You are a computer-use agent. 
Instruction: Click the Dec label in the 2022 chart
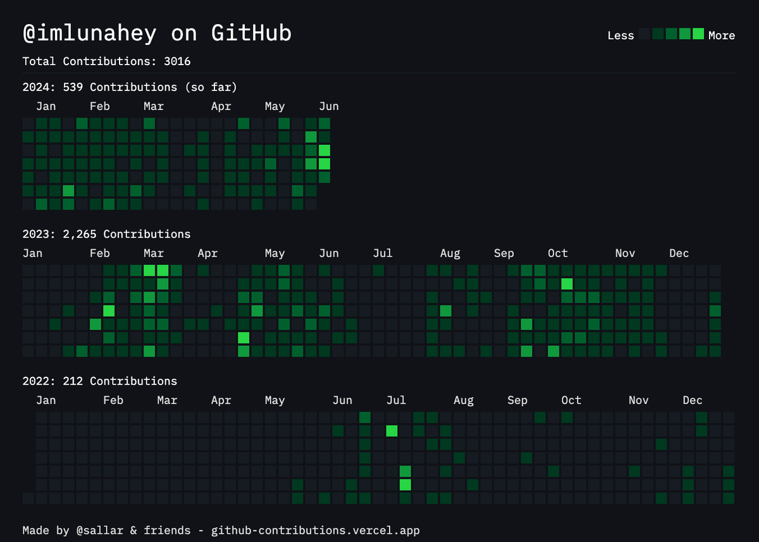(693, 400)
